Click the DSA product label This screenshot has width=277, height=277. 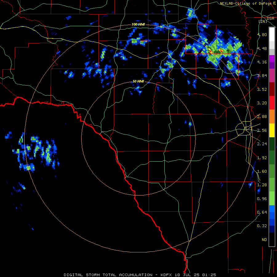pyautogui.click(x=270, y=18)
